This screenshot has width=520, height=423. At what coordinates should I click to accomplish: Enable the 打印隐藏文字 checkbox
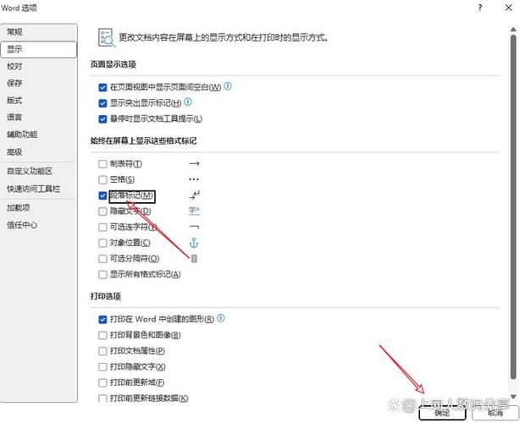pyautogui.click(x=102, y=366)
